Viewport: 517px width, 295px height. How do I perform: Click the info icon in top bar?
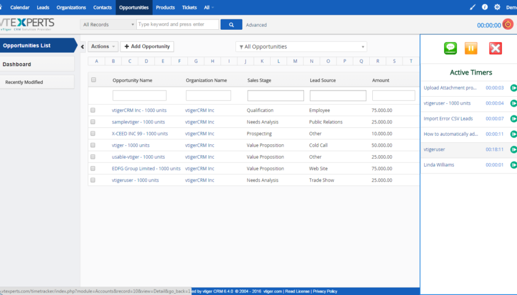click(x=485, y=7)
